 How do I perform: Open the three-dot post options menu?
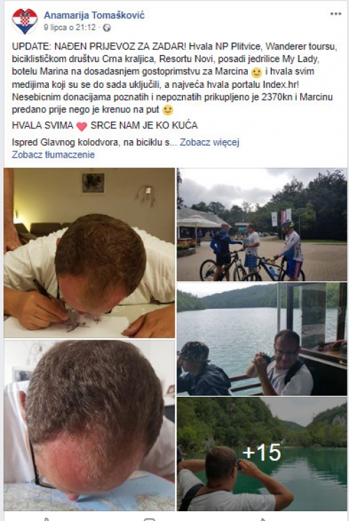pos(335,14)
